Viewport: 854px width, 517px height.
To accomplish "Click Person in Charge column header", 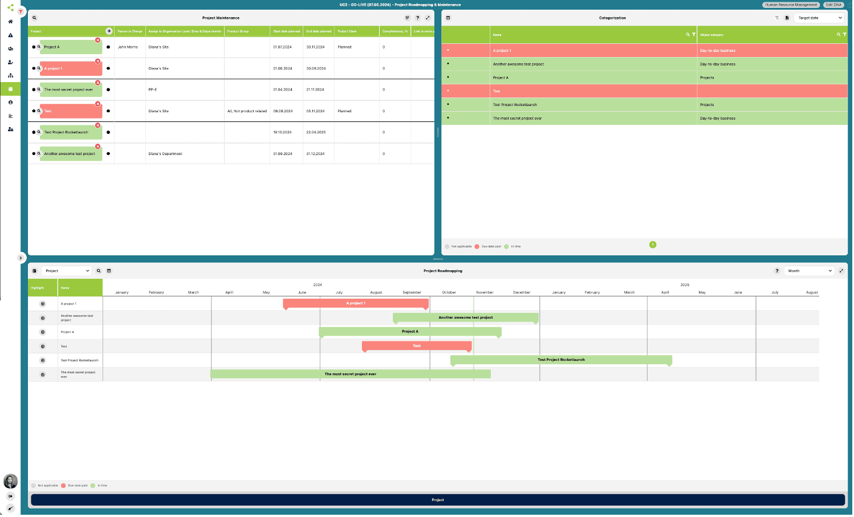I will (x=130, y=31).
